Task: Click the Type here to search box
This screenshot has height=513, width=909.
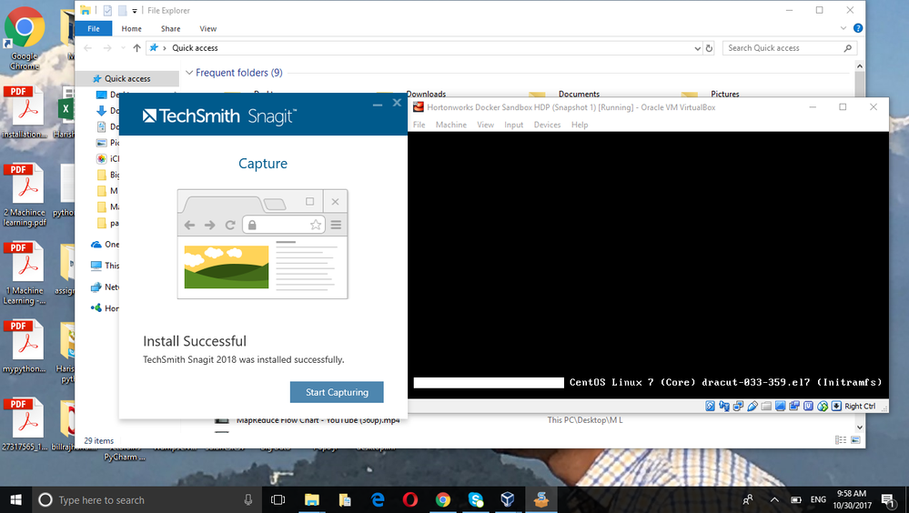Action: 145,499
